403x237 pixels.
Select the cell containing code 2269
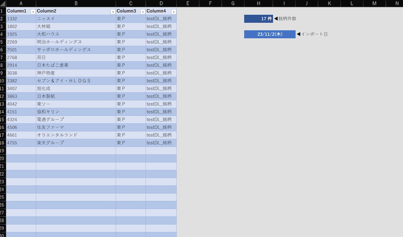pos(21,42)
